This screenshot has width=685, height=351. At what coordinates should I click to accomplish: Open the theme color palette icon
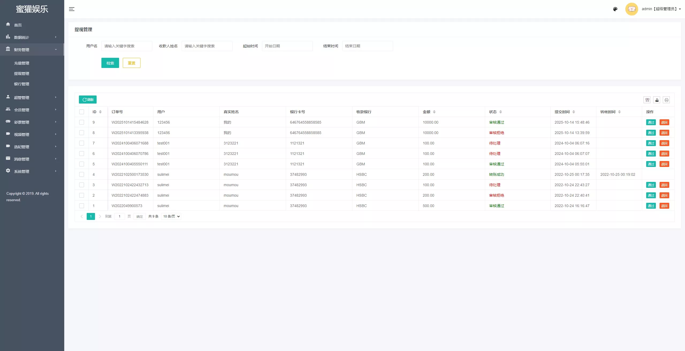(x=615, y=9)
